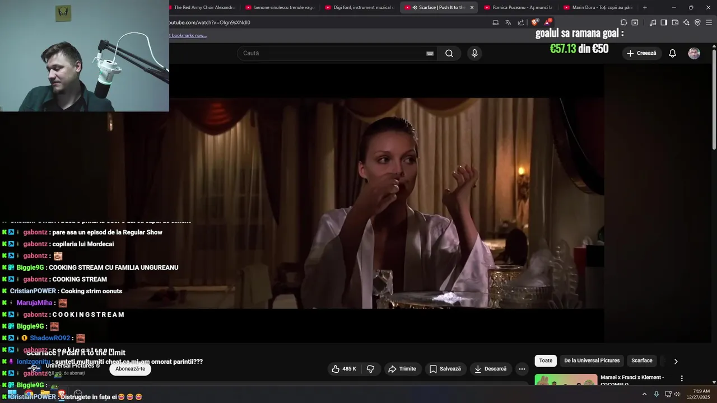The width and height of the screenshot is (717, 403).
Task: Open the Marsel x Franci x Klement video title
Action: coord(632,380)
